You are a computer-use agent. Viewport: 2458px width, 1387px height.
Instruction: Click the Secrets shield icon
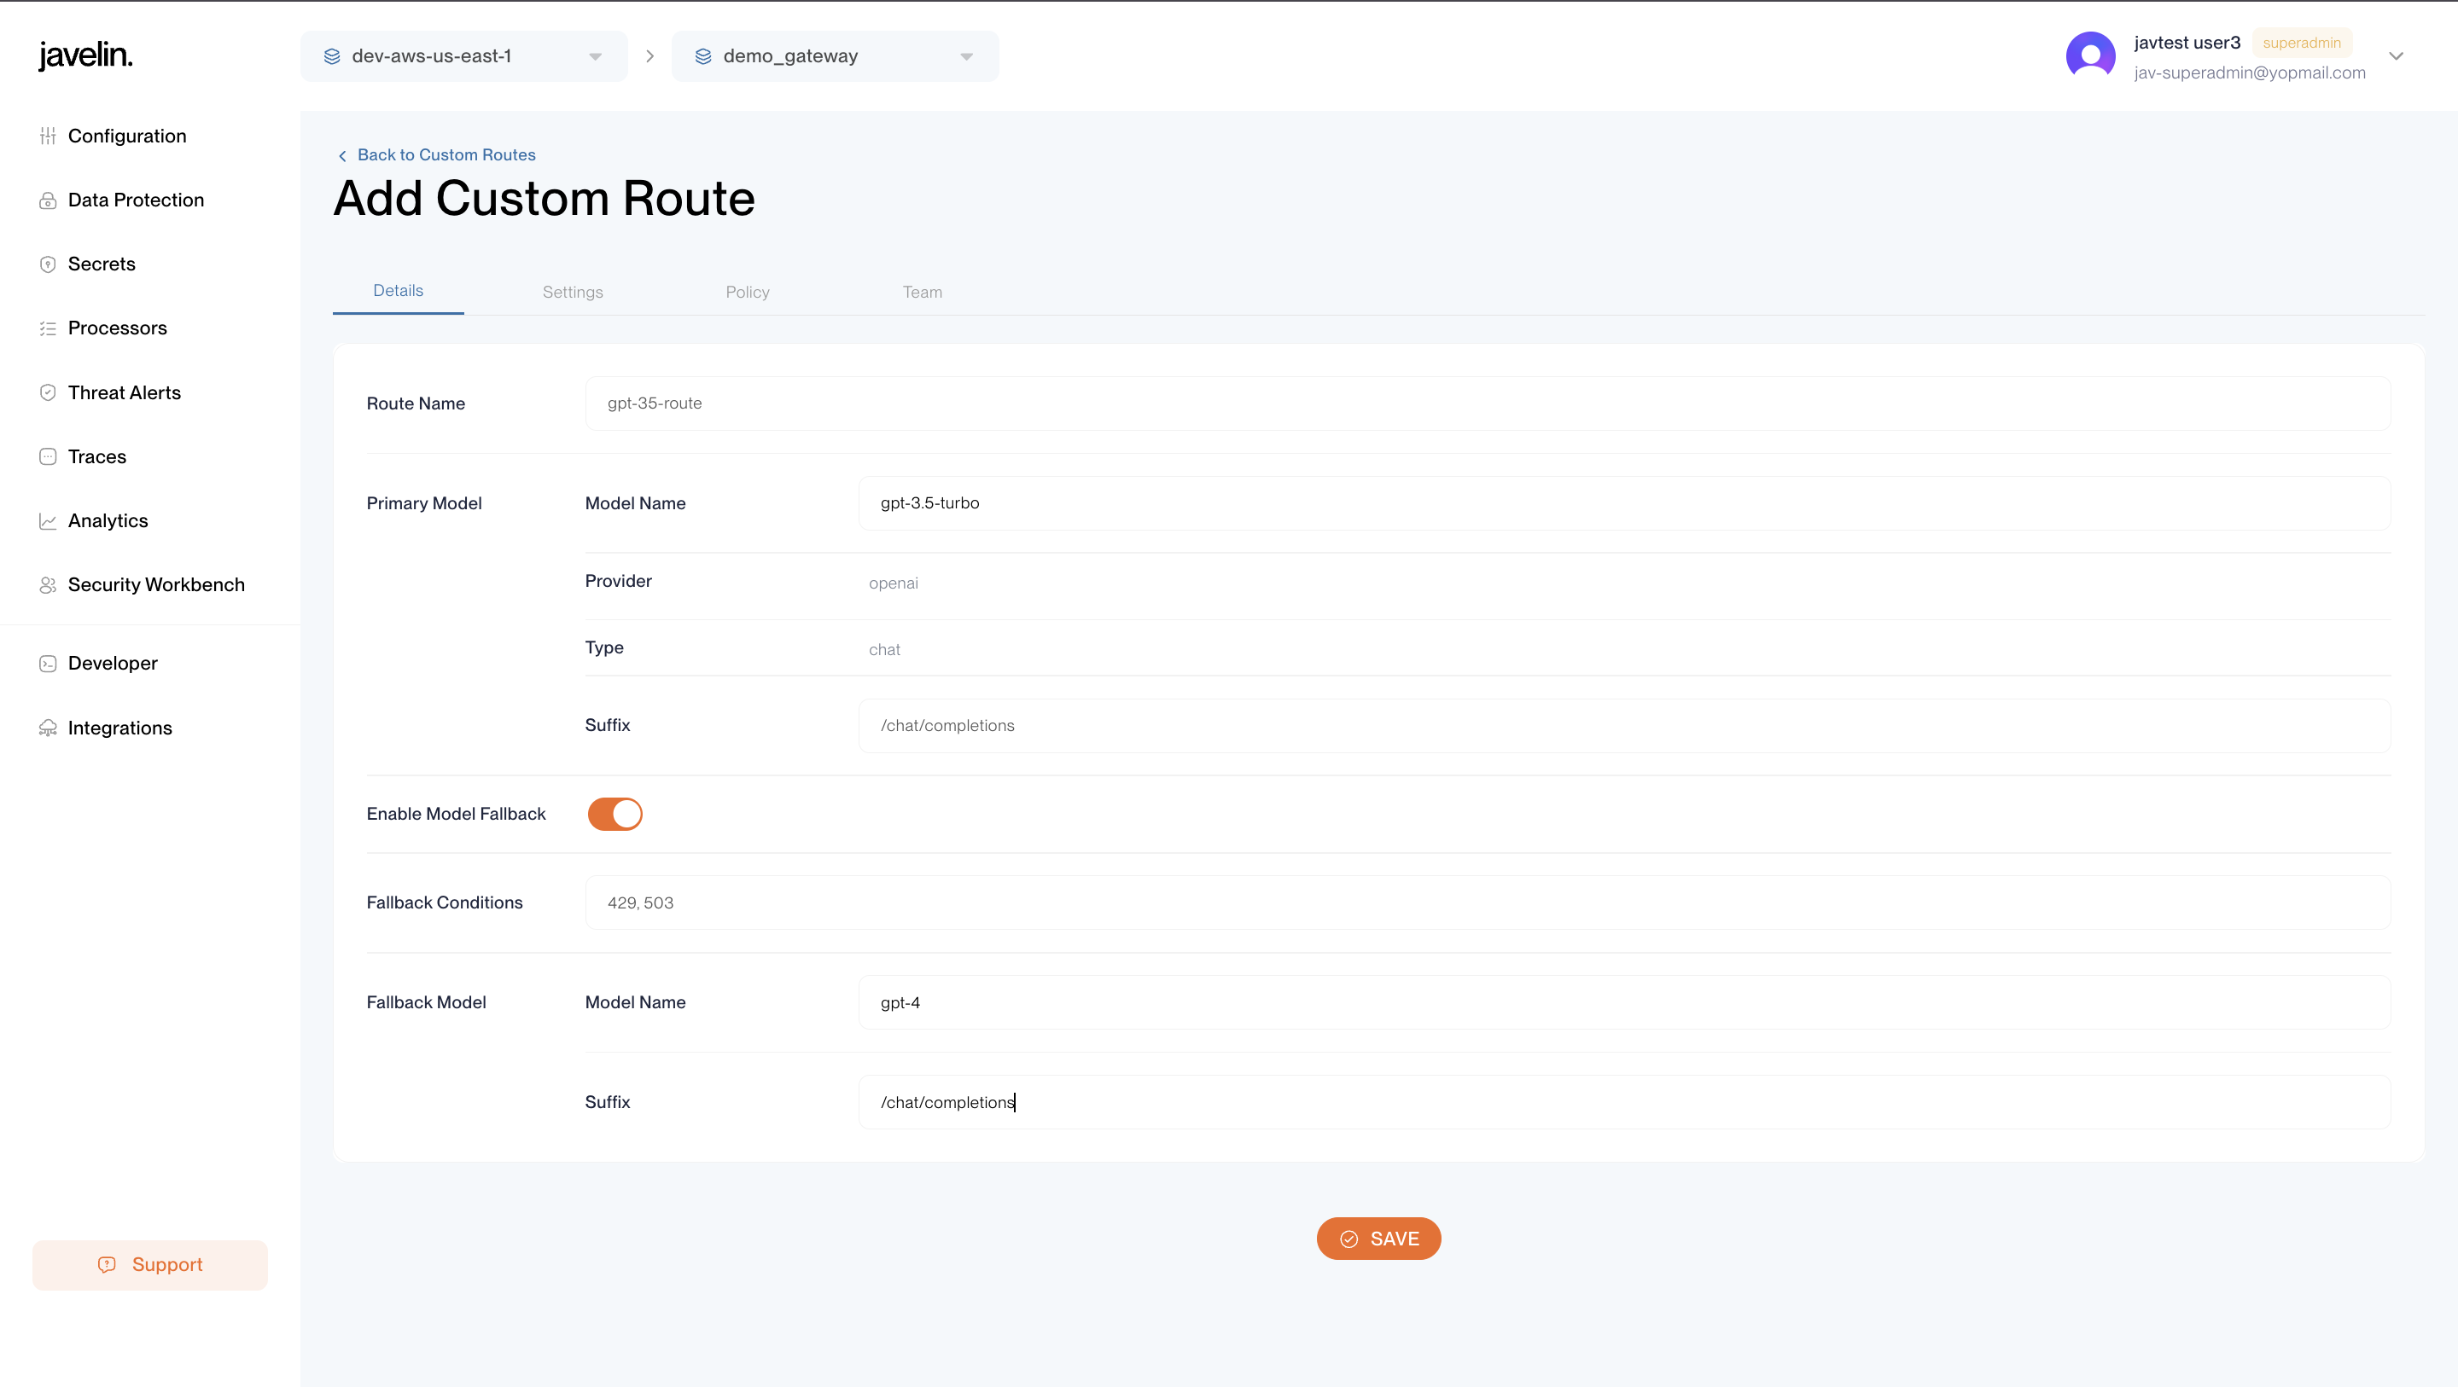(48, 264)
